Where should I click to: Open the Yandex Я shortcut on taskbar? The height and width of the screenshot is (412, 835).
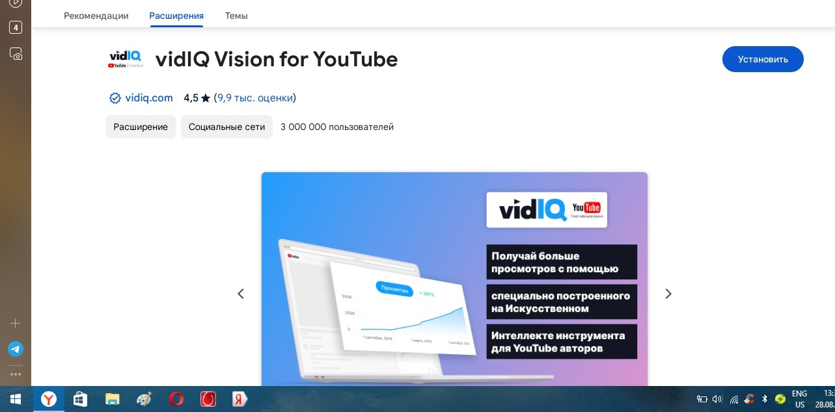pos(240,399)
